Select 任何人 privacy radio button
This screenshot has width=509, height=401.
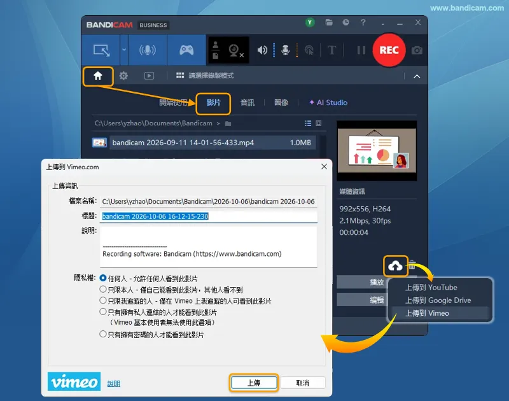tap(103, 278)
